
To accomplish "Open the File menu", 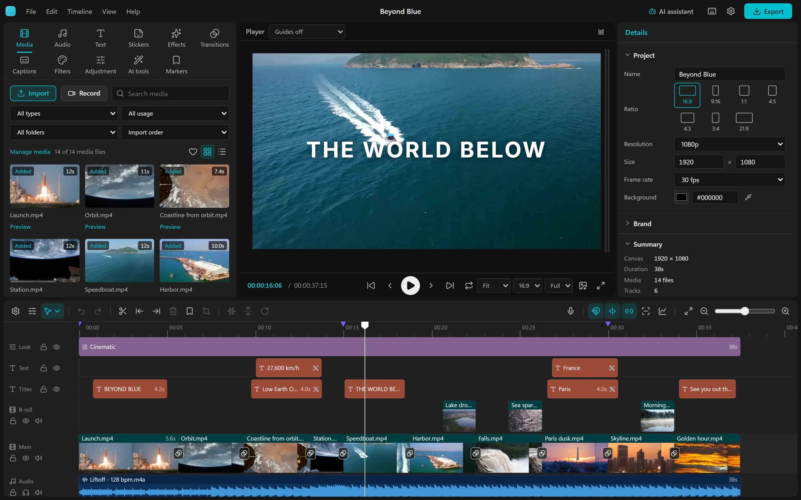I will click(x=31, y=11).
